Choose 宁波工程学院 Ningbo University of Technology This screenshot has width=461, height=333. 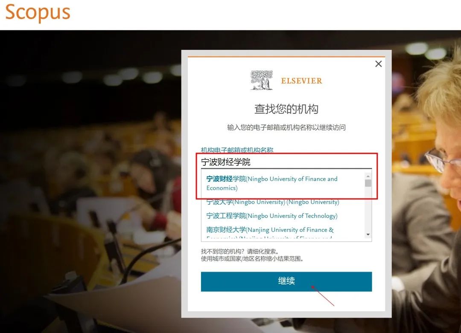271,216
